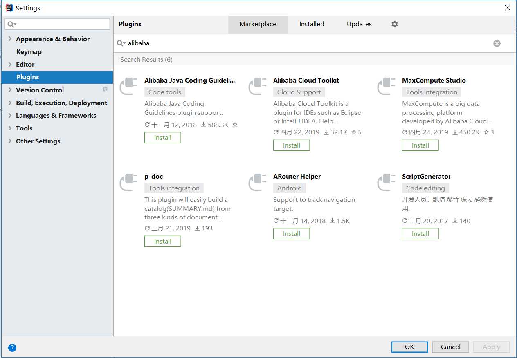Install Alibaba Java Coding Guidelines plugin
This screenshot has width=517, height=358.
point(162,138)
